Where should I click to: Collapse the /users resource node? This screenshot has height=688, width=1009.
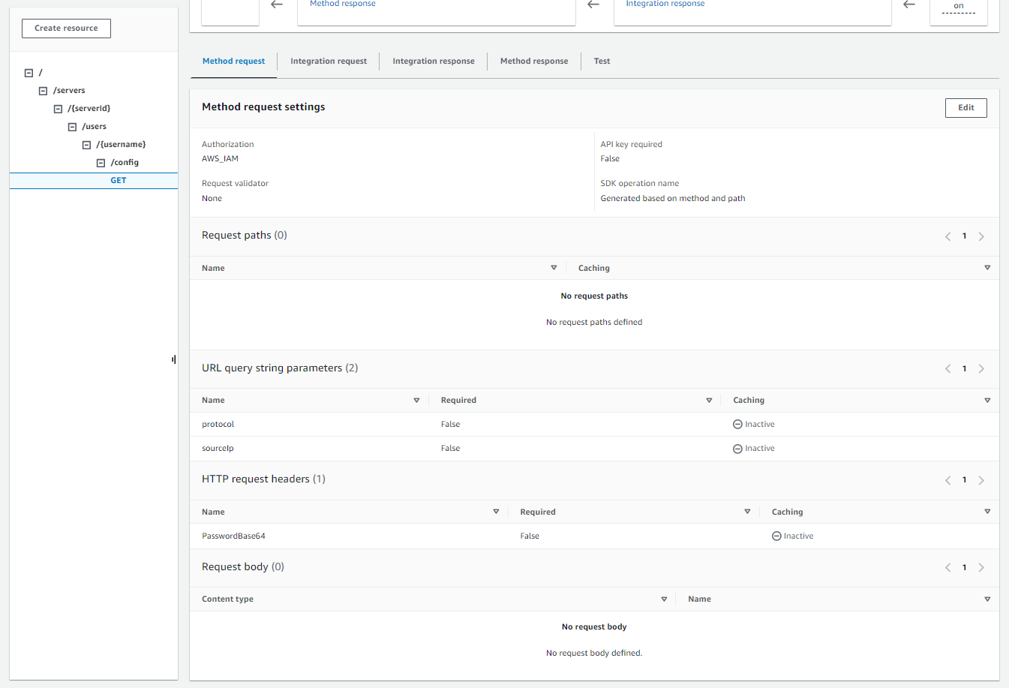coord(71,126)
